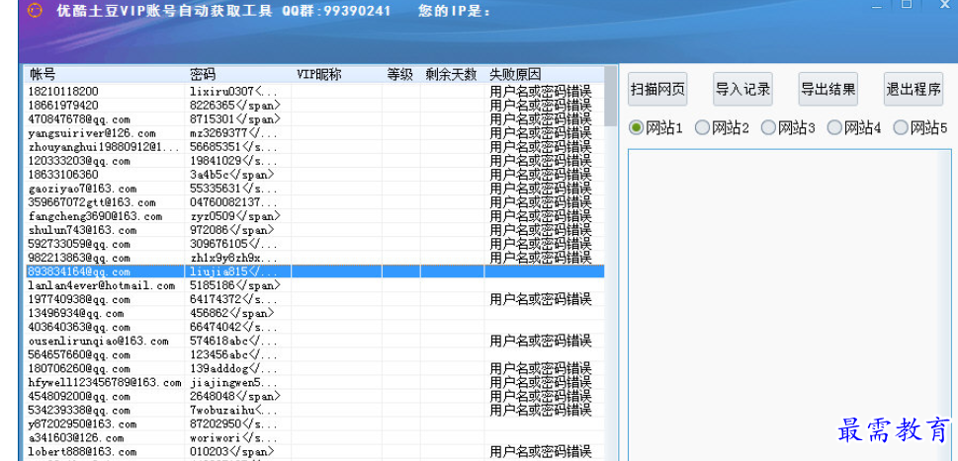Select the lanlan4ever@hotmail.com row
This screenshot has width=958, height=461.
pos(314,285)
